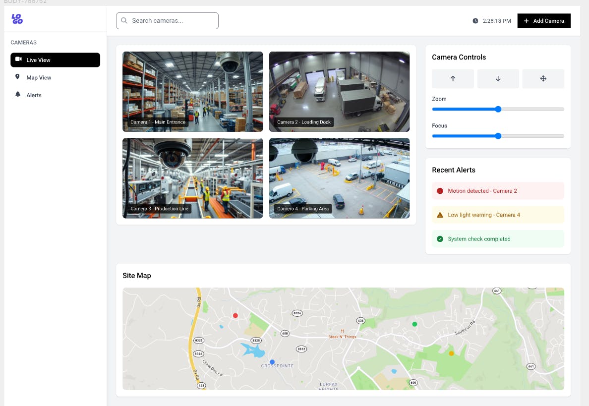Switch to Map View

55,77
